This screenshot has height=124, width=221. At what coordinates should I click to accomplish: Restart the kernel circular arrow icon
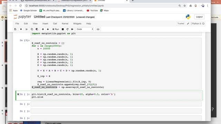pyautogui.click(x=67, y=29)
